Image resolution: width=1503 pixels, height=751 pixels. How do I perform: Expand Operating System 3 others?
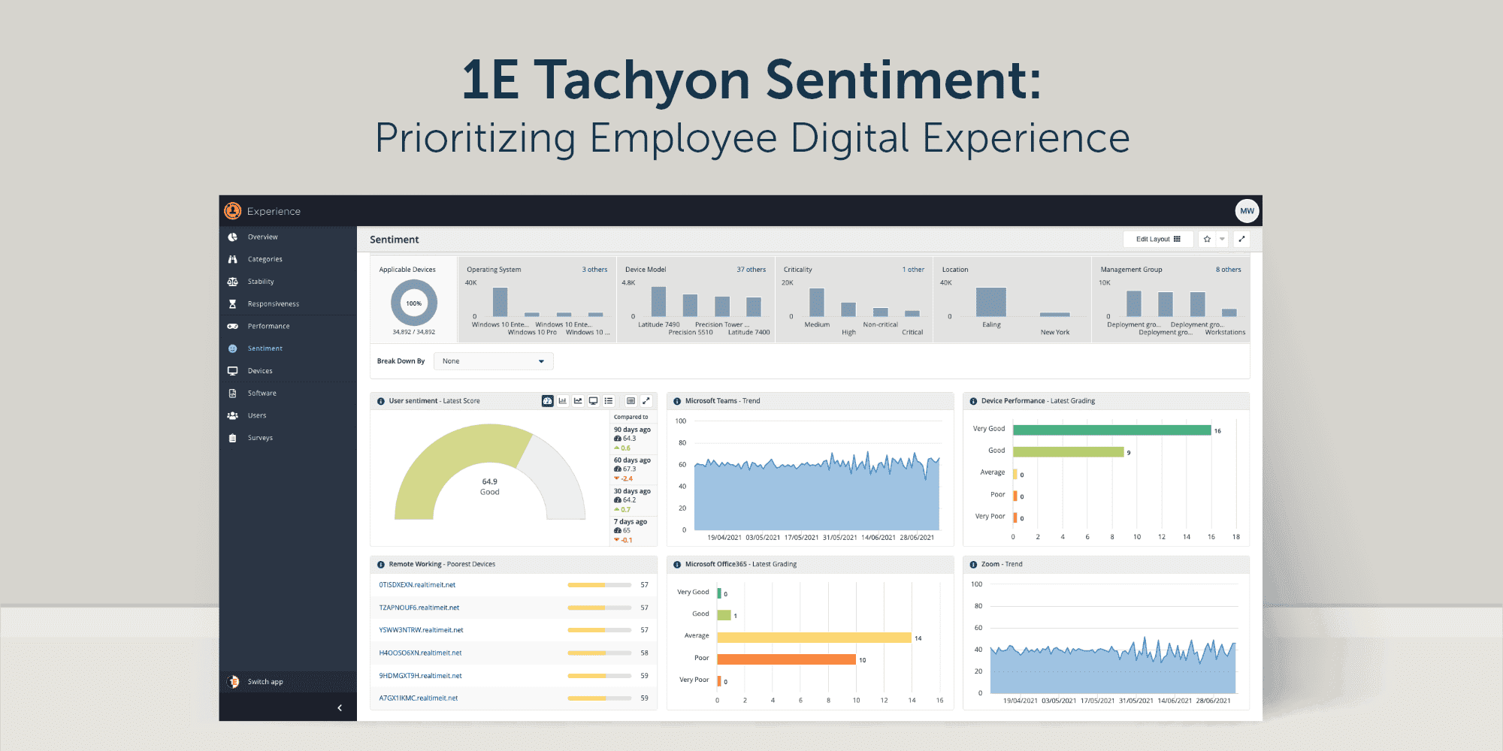[594, 270]
